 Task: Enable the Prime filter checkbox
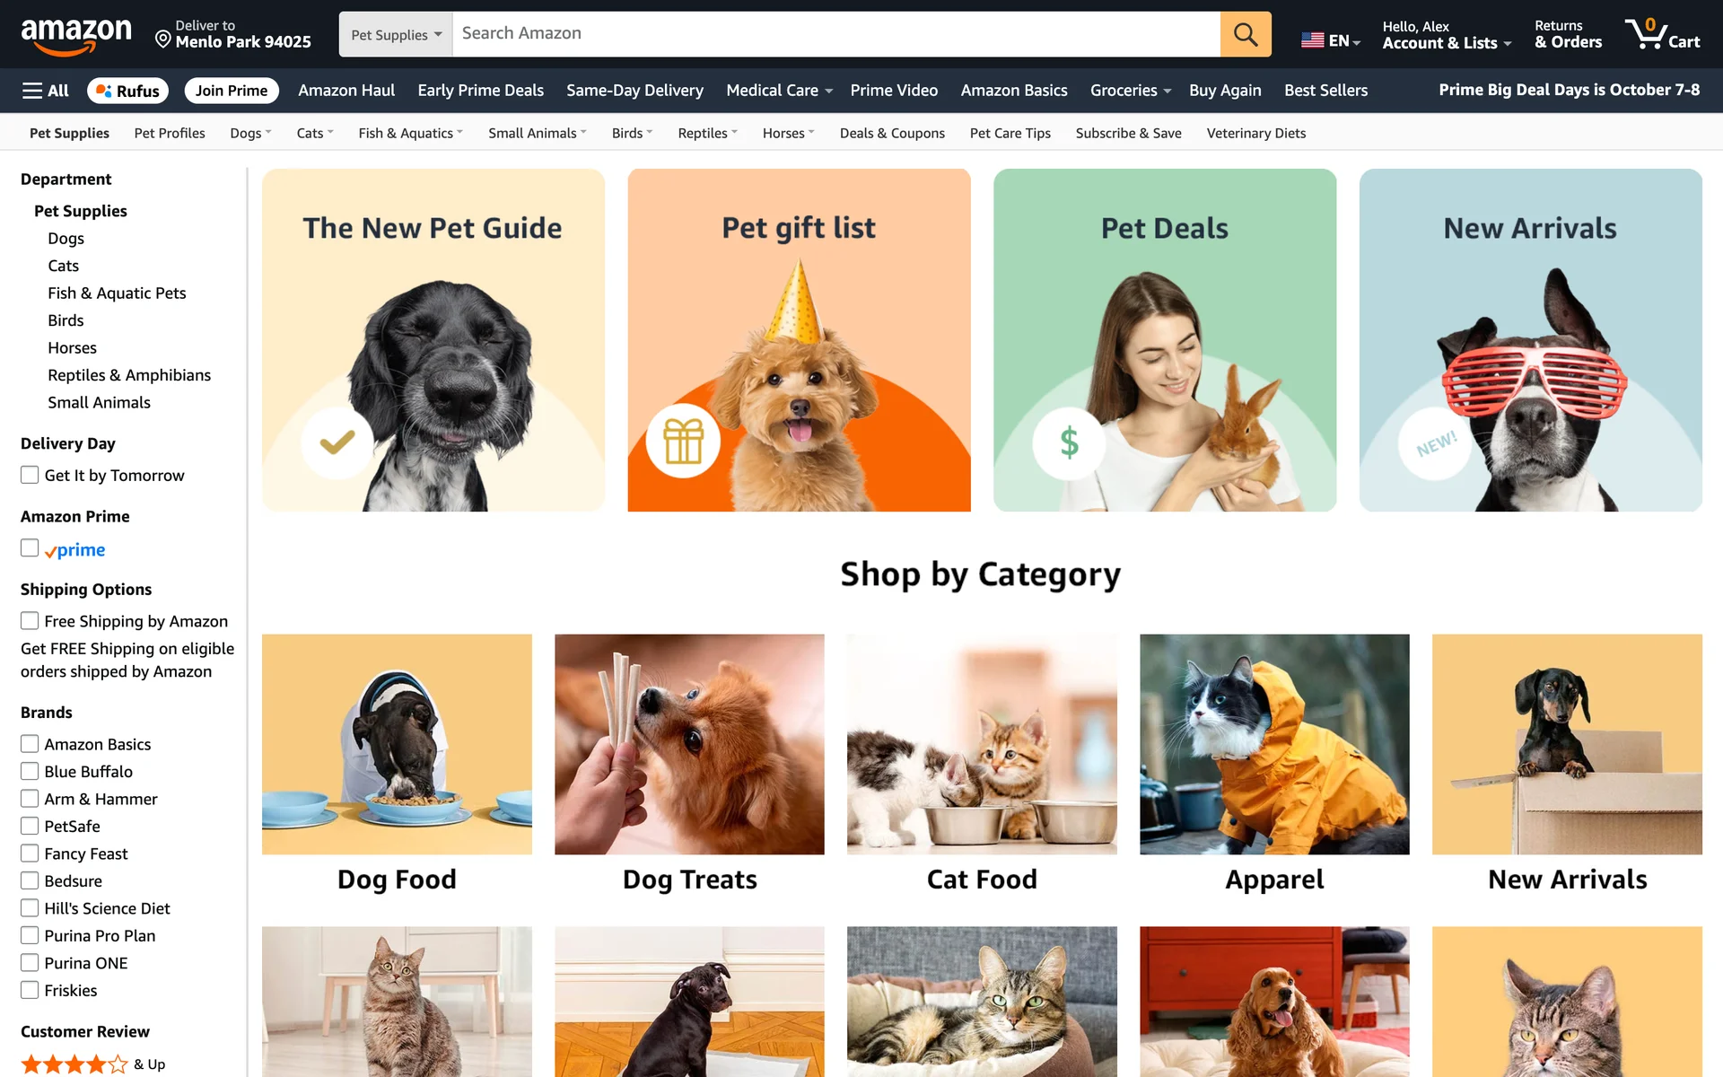click(x=30, y=548)
